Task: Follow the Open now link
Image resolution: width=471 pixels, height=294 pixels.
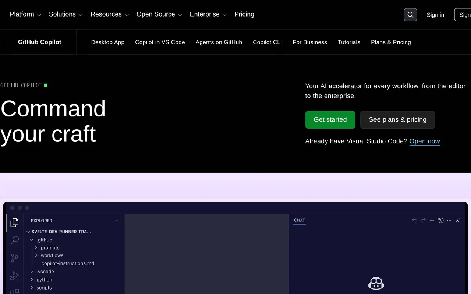Action: [425, 141]
